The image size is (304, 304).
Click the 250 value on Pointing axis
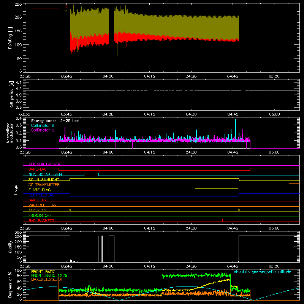(18, 5)
